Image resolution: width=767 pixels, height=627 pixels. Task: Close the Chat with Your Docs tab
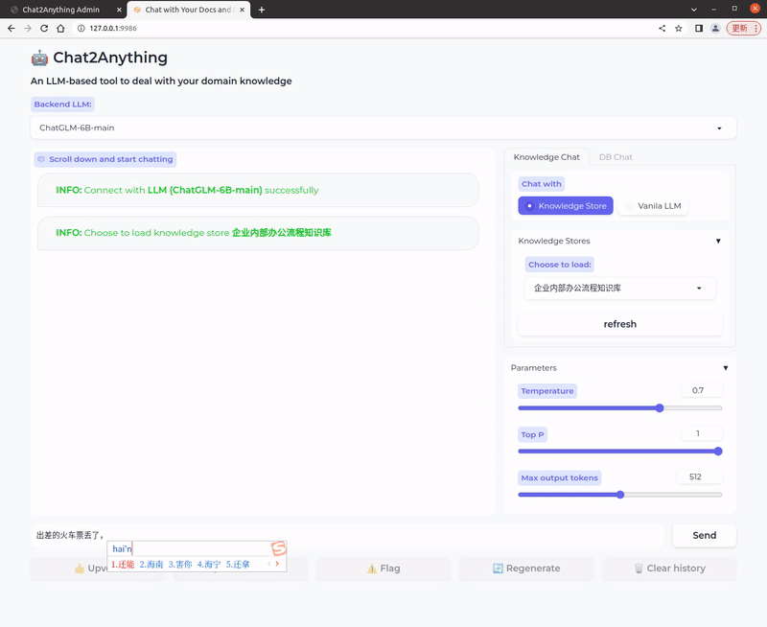243,10
